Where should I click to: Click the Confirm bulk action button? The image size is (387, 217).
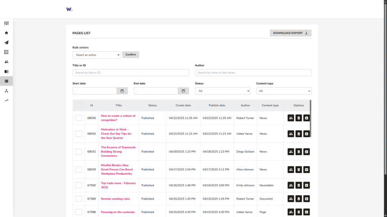click(x=130, y=55)
